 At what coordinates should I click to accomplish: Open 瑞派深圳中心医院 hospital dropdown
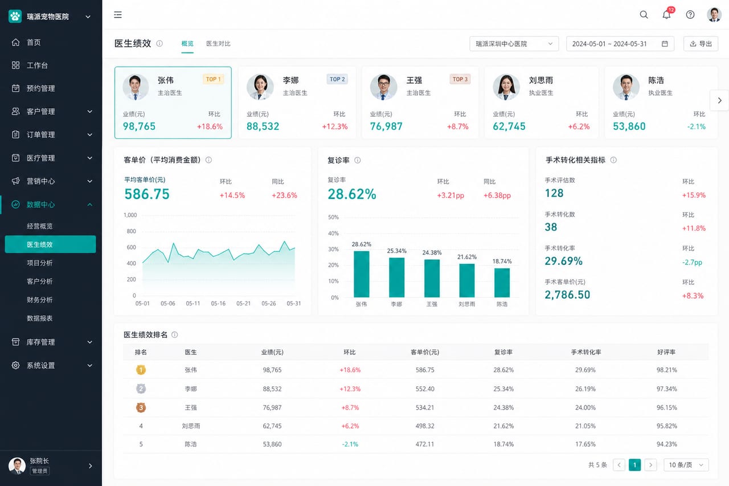click(514, 44)
